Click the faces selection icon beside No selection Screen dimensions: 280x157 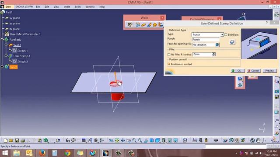[217, 44]
